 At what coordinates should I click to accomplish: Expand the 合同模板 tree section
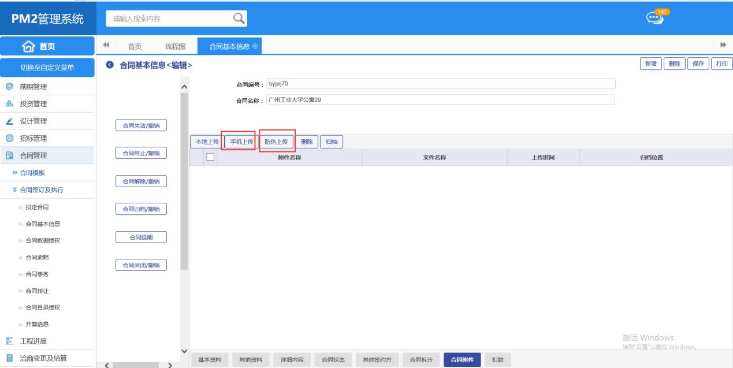click(x=32, y=173)
